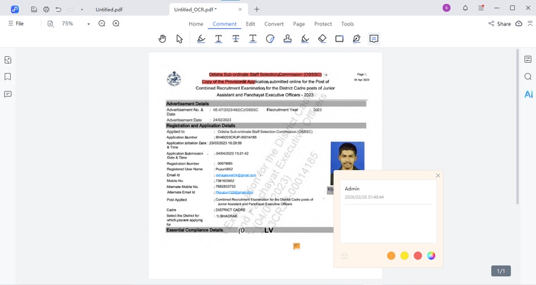Switch to the Page tab

[299, 24]
